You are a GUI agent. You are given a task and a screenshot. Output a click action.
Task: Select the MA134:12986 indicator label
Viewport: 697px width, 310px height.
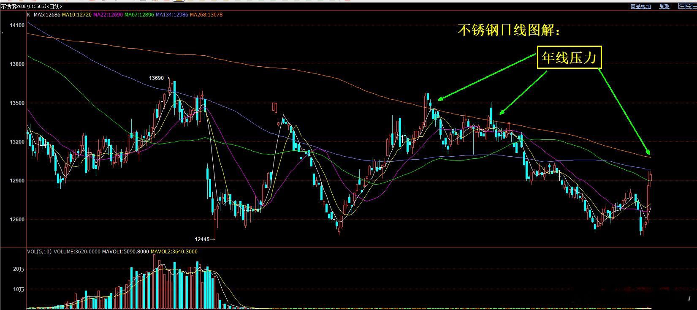pyautogui.click(x=172, y=15)
